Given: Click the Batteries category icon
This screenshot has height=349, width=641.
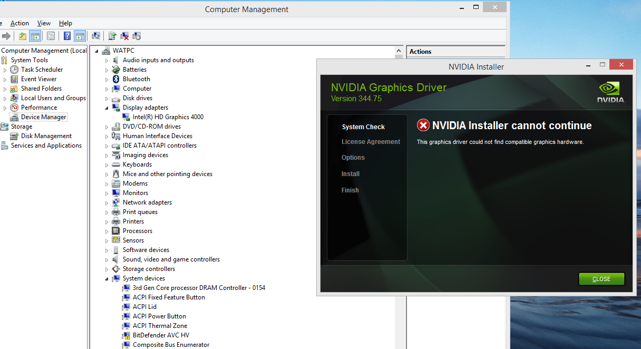Looking at the screenshot, I should pos(116,70).
